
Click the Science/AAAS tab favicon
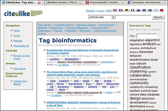click(87, 3)
